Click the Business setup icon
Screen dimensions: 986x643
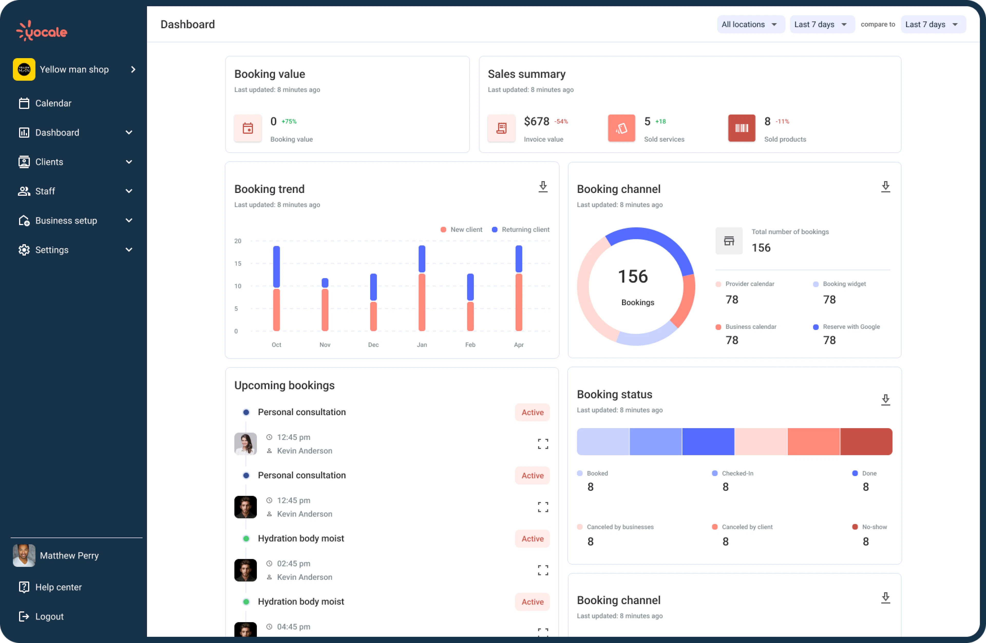point(24,221)
